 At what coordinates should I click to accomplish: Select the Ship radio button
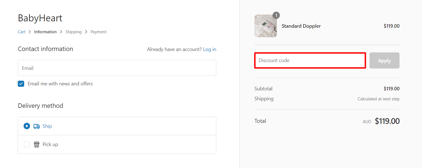coord(27,126)
